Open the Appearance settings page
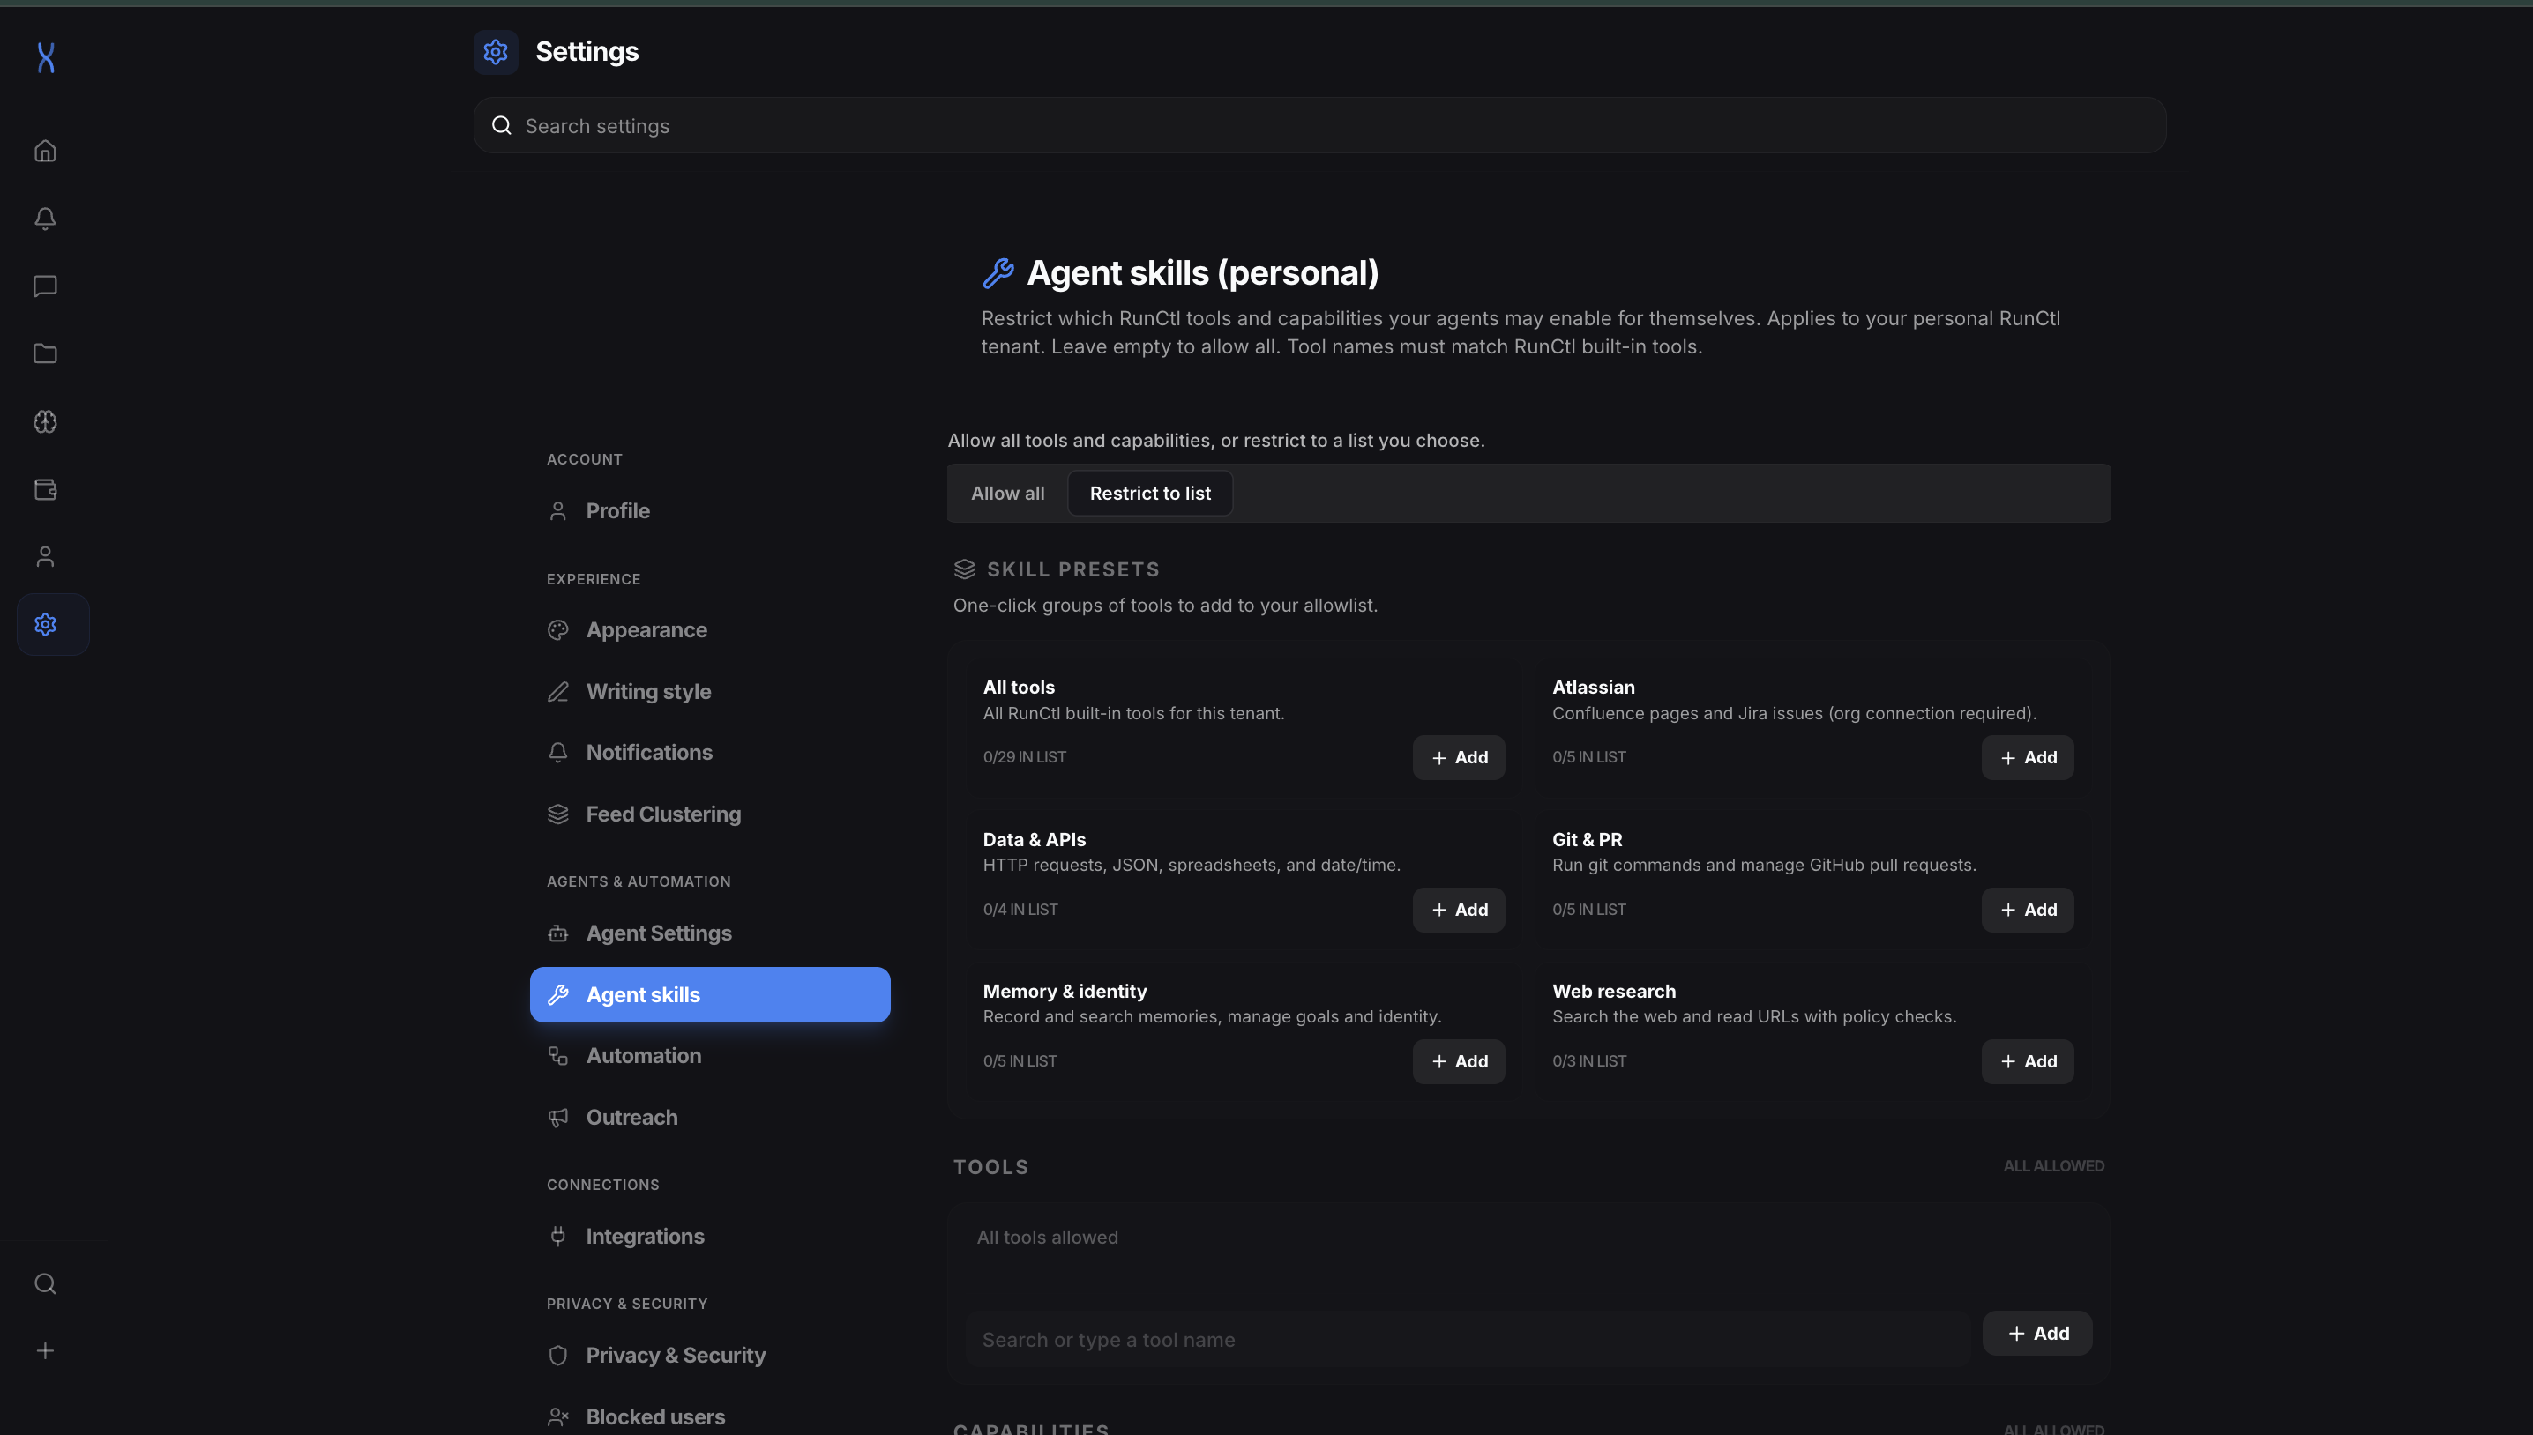The image size is (2533, 1435). point(646,629)
